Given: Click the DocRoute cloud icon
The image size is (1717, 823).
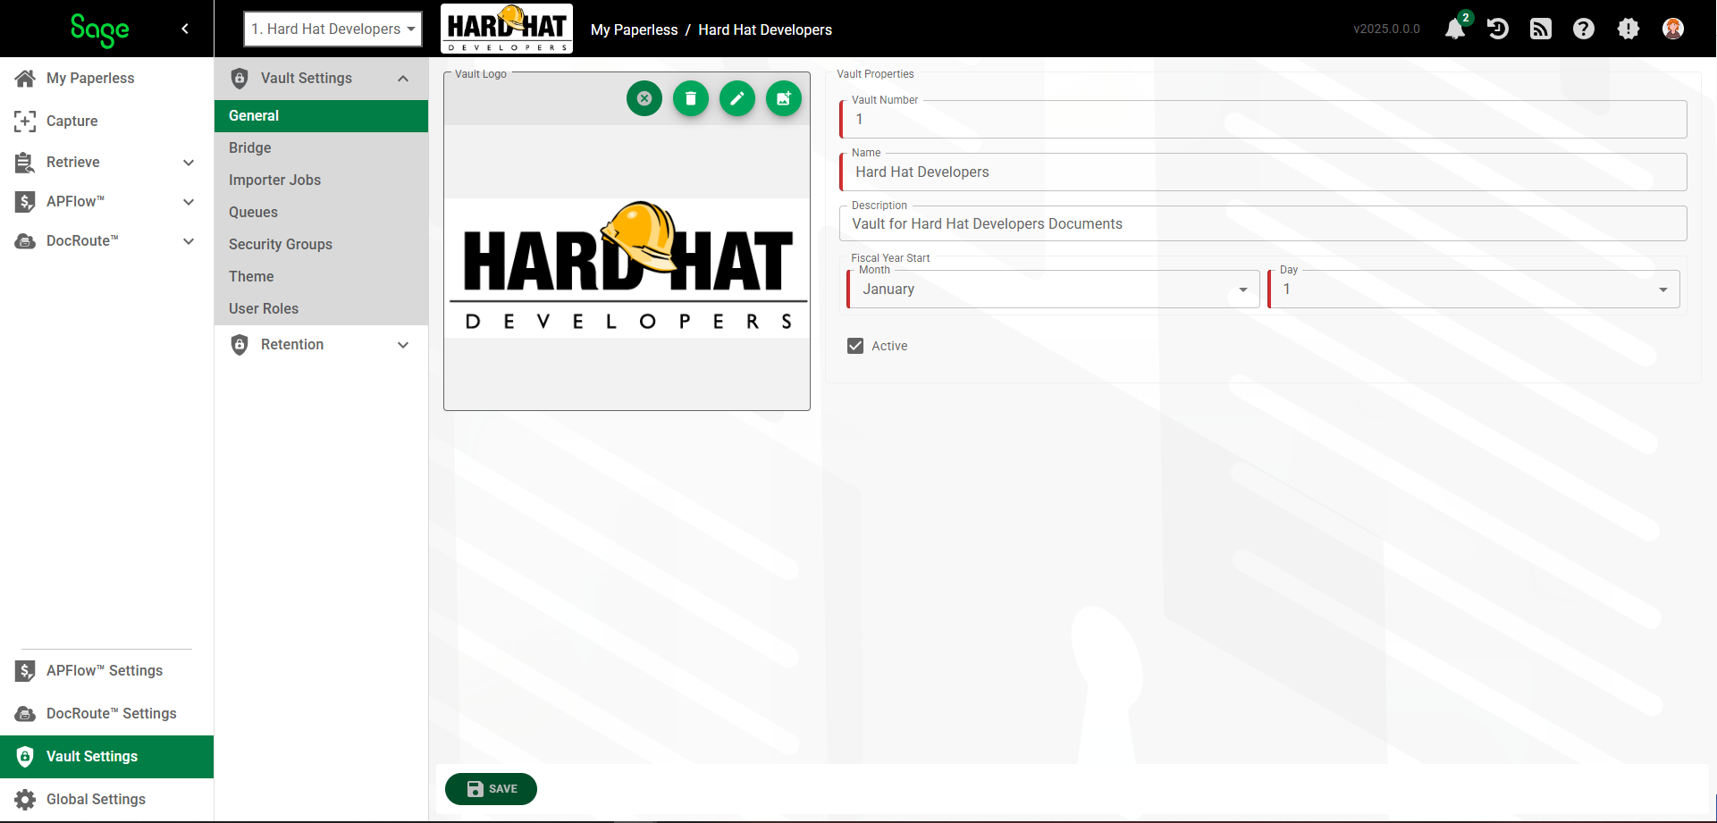Looking at the screenshot, I should point(25,241).
